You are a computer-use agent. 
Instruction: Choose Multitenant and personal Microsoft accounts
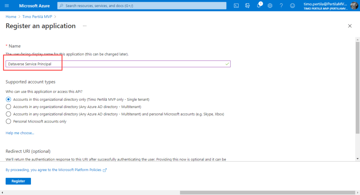[8, 114]
